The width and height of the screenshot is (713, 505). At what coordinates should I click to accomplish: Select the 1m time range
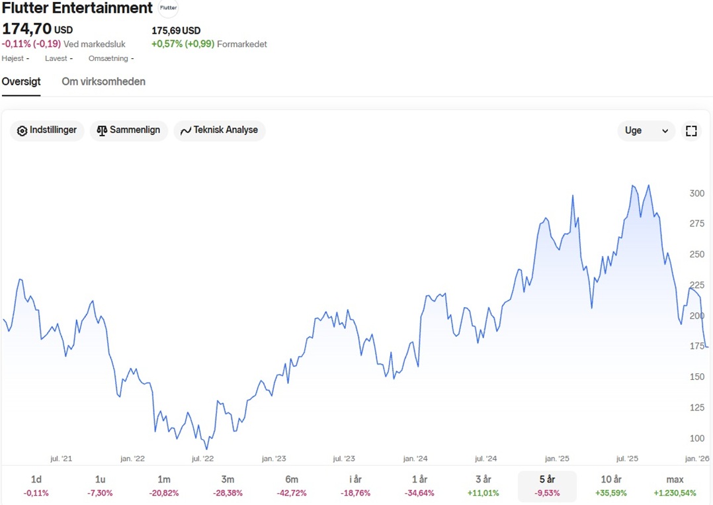[164, 486]
